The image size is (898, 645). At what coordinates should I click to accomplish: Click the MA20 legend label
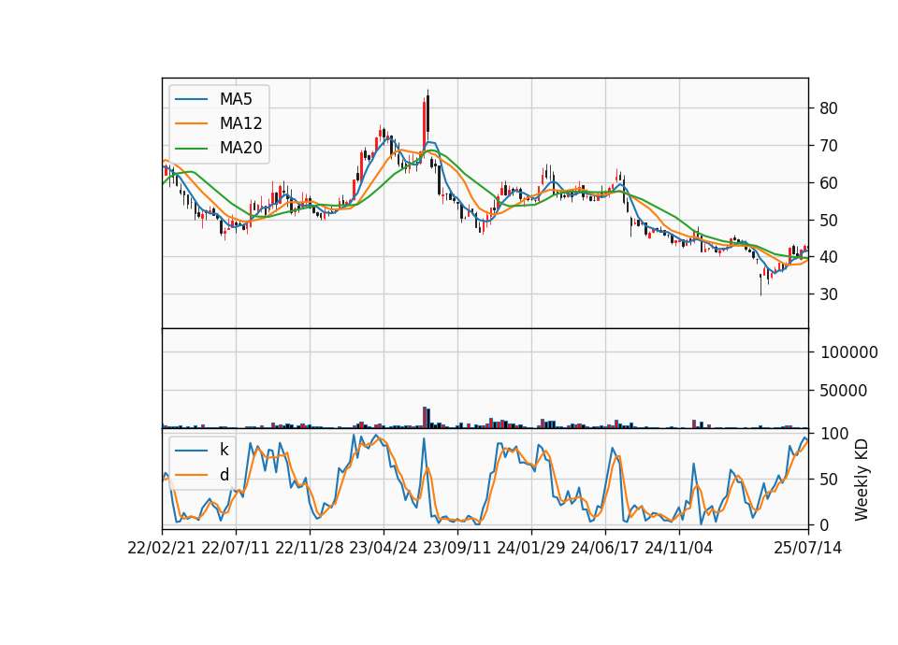point(240,148)
